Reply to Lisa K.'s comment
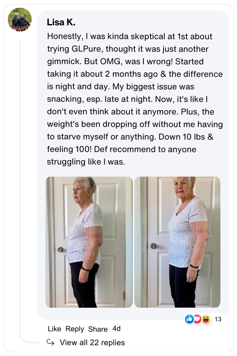 pyautogui.click(x=75, y=329)
